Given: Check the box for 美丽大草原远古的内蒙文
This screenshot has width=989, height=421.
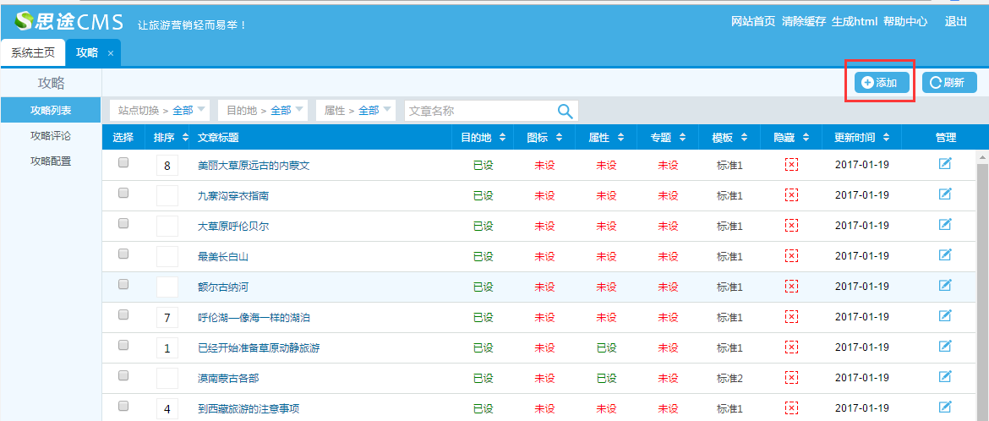Looking at the screenshot, I should [123, 163].
